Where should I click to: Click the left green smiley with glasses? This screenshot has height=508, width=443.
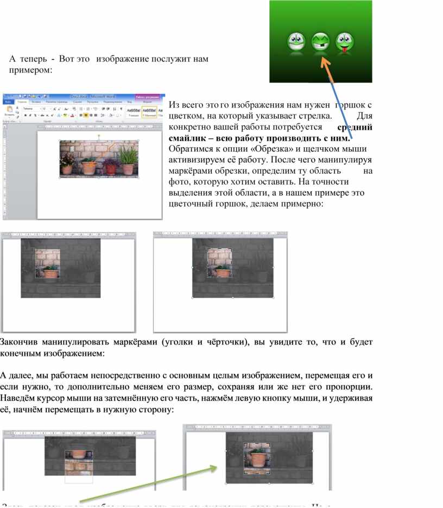tap(296, 41)
